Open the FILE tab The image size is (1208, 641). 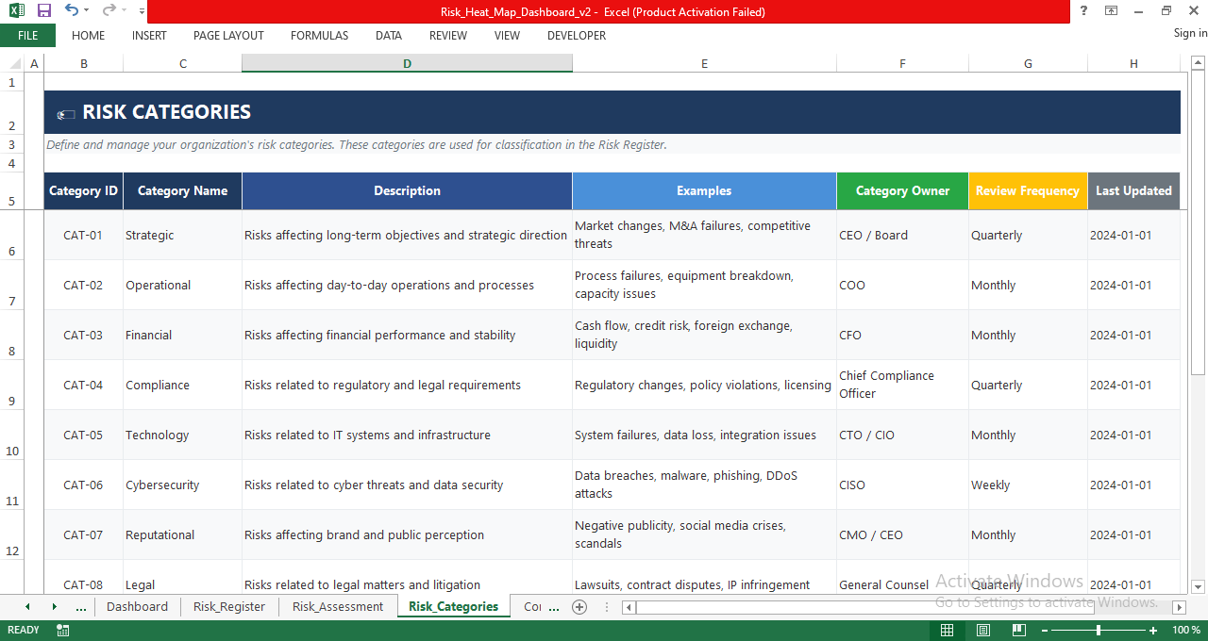tap(27, 36)
